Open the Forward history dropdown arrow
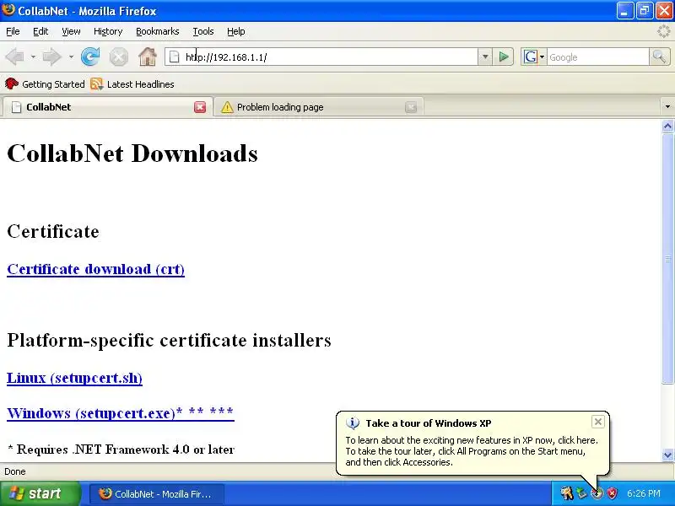675x506 pixels. [71, 57]
